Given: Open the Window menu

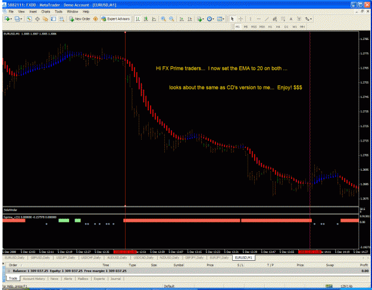Looking at the screenshot, I should click(x=73, y=11).
